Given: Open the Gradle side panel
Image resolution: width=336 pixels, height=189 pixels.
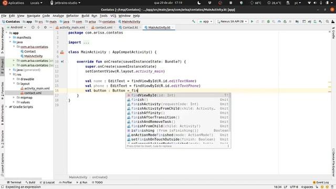Looking at the screenshot, I should pos(333,33).
